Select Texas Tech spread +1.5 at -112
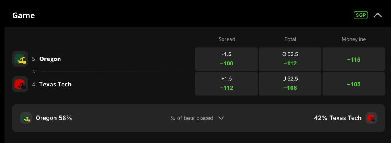391x143 pixels. click(226, 84)
